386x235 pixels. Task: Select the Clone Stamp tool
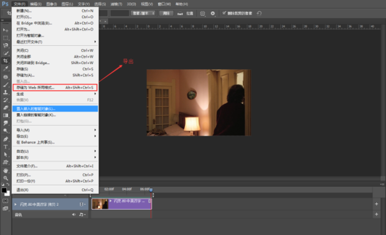6,93
